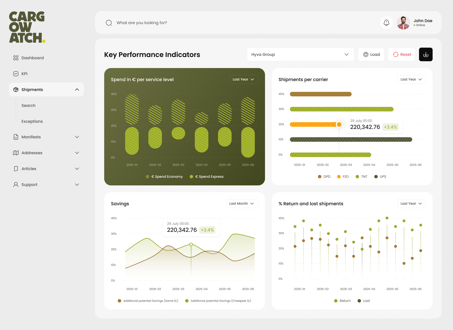Open Last Year selector on Shipments per carrier
Viewport: 453px width, 330px height.
coord(411,79)
